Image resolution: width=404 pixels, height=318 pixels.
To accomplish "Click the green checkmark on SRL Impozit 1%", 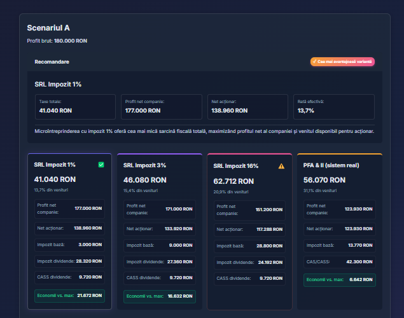I will coord(101,165).
